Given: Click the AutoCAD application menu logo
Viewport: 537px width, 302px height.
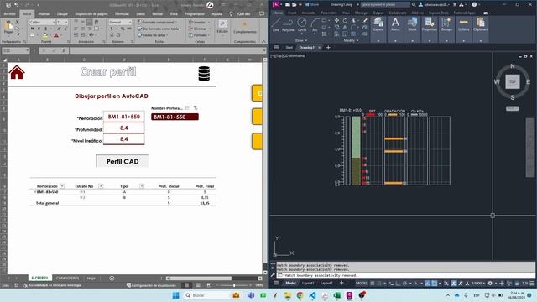Looking at the screenshot, I should (276, 4).
